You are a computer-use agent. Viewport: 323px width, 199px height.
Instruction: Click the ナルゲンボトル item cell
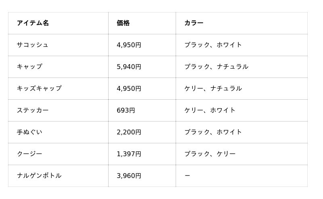click(x=39, y=176)
